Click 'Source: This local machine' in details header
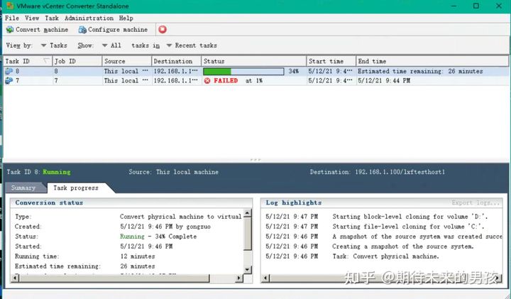This screenshot has width=511, height=299. click(x=173, y=172)
